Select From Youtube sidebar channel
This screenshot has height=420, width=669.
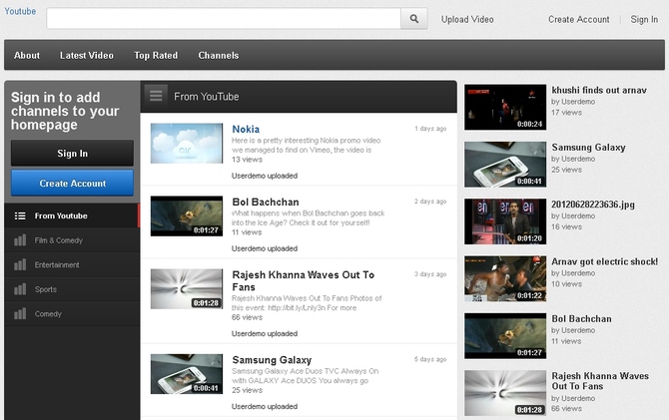tap(72, 215)
